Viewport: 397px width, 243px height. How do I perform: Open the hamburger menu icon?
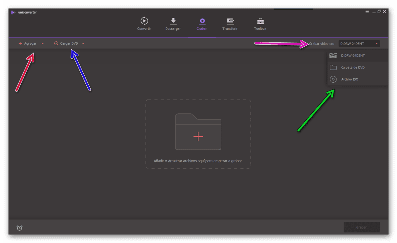click(367, 12)
